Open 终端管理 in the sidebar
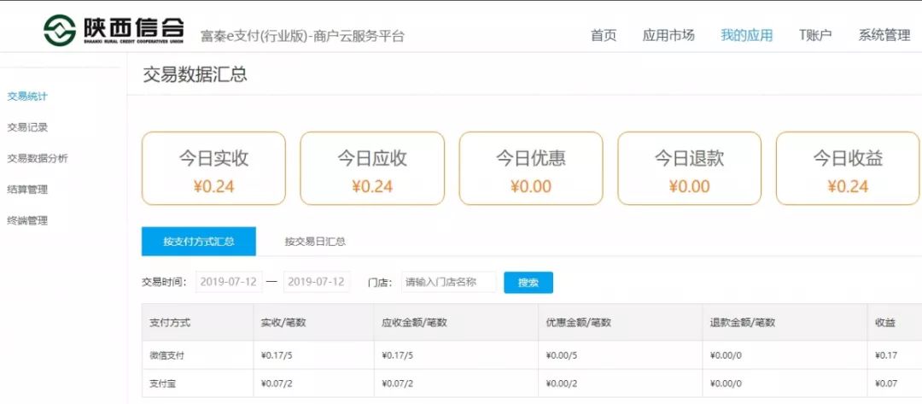 point(27,221)
